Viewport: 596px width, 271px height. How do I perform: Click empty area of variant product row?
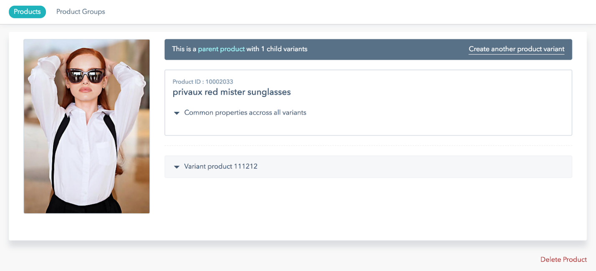(x=413, y=167)
